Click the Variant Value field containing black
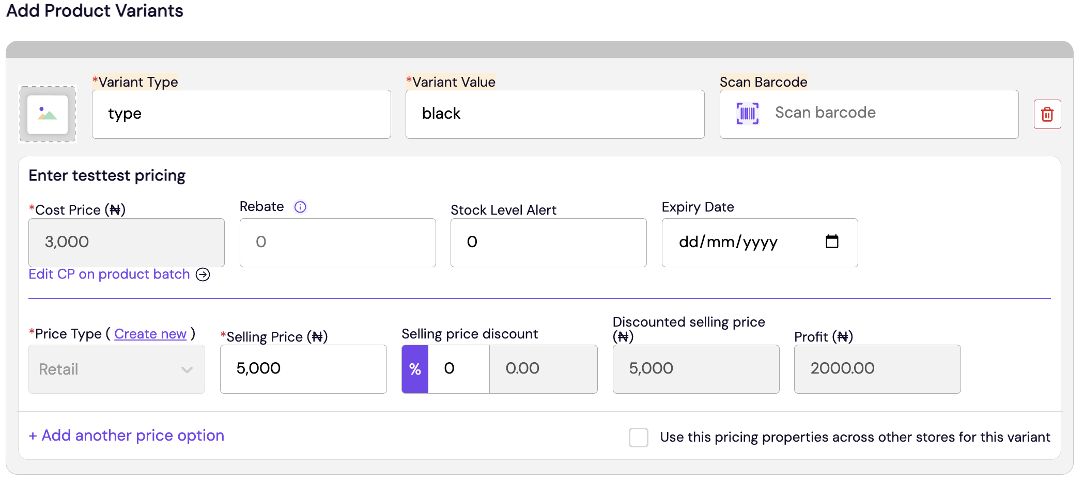 (x=555, y=114)
